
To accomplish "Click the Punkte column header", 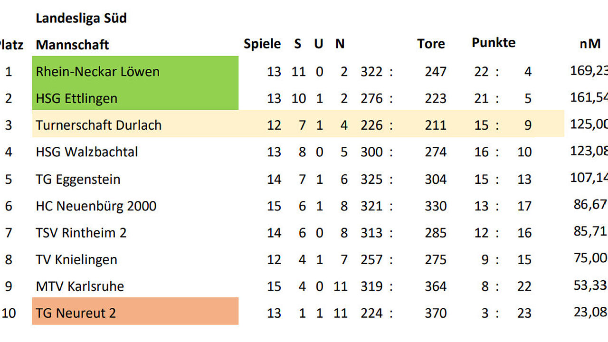I will point(494,43).
